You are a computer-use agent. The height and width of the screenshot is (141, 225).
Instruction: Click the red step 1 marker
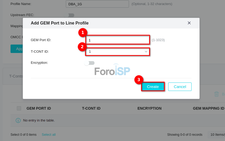(83, 33)
